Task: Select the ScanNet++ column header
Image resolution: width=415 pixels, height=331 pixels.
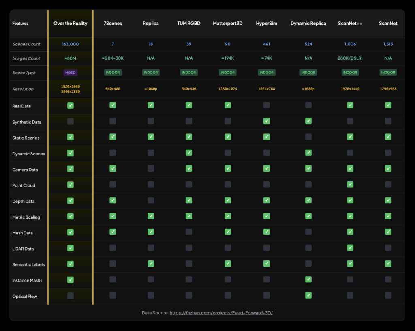Action: pyautogui.click(x=350, y=24)
